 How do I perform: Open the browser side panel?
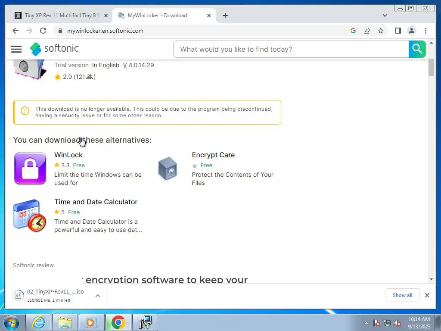pyautogui.click(x=398, y=31)
